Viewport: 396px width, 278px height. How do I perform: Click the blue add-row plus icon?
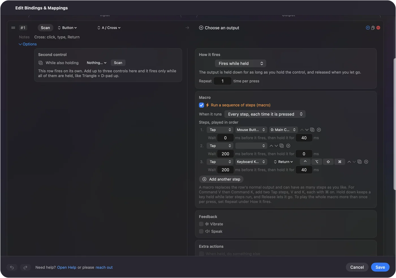tap(368, 28)
